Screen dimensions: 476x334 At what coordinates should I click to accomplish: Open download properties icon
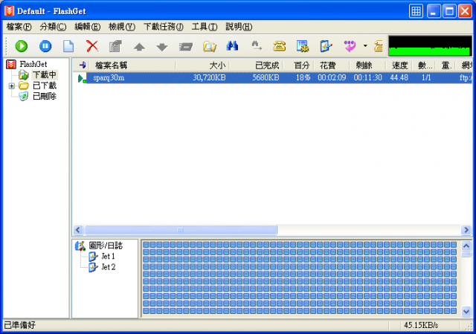tap(115, 46)
